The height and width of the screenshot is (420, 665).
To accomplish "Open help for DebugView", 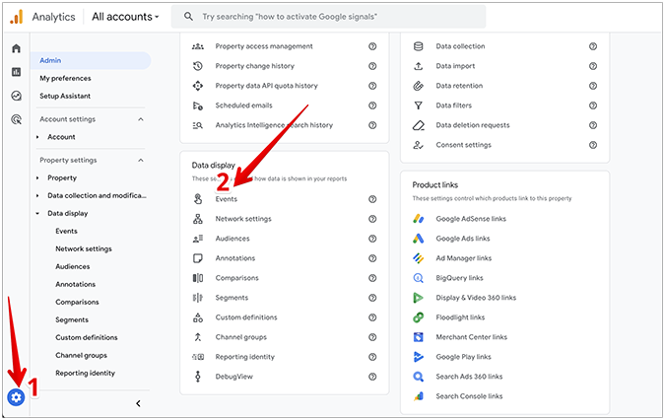I will (x=372, y=377).
